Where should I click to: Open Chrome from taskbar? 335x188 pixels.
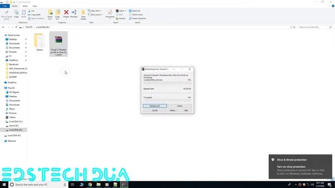coord(90,184)
